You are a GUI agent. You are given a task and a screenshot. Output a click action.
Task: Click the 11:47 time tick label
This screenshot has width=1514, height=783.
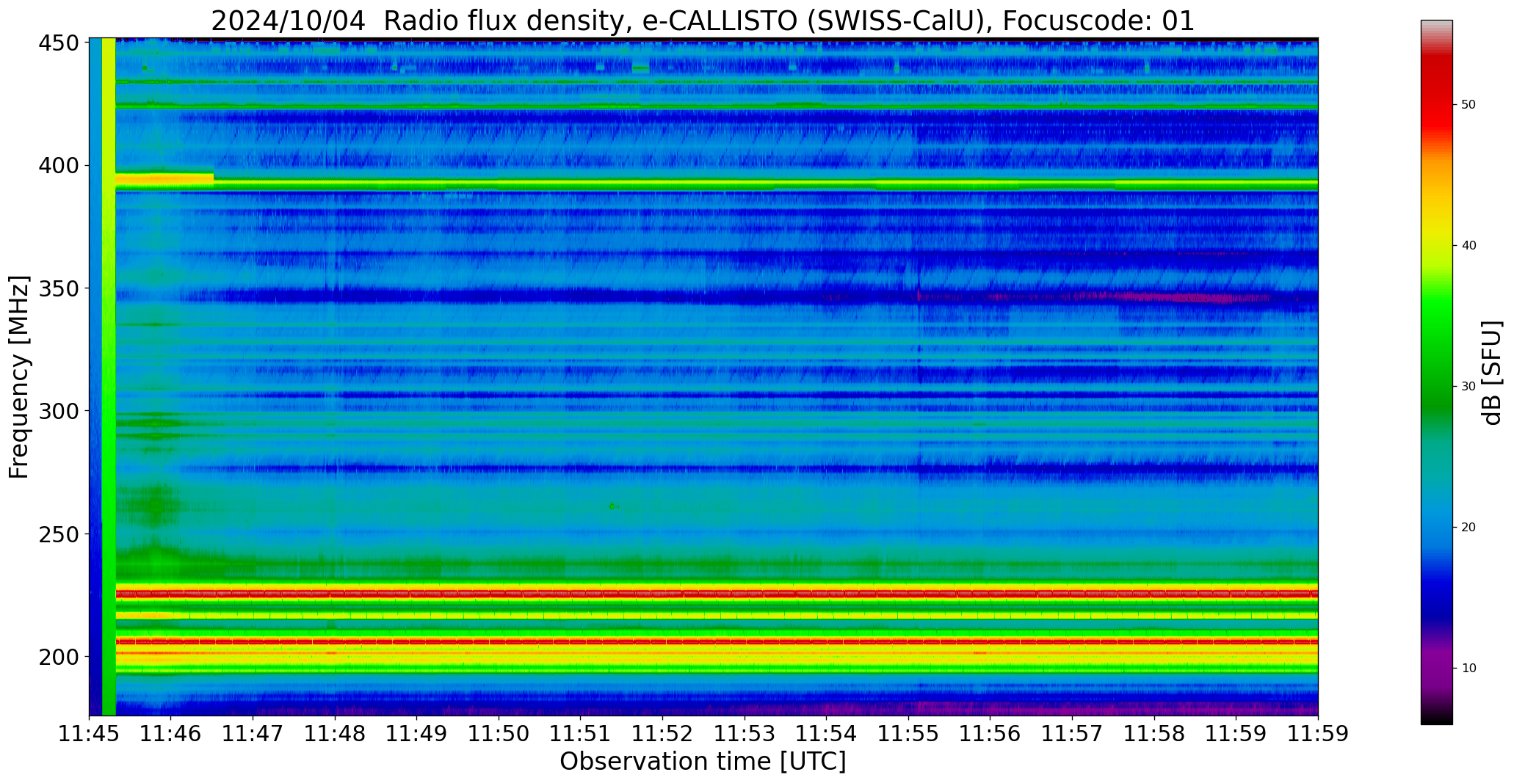253,734
